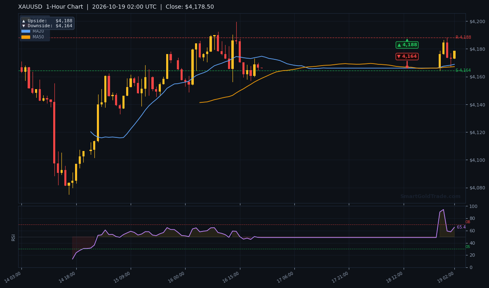Click the RSI axis 100 label
The width and height of the screenshot is (489, 288).
(x=473, y=207)
